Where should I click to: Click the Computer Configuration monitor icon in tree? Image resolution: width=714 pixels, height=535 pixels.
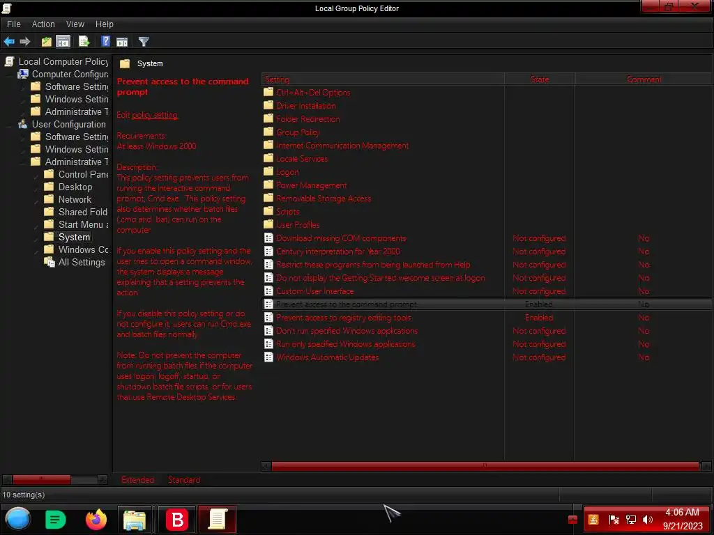pyautogui.click(x=23, y=74)
